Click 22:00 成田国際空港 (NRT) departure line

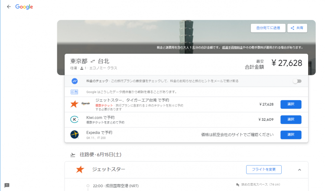(116, 186)
